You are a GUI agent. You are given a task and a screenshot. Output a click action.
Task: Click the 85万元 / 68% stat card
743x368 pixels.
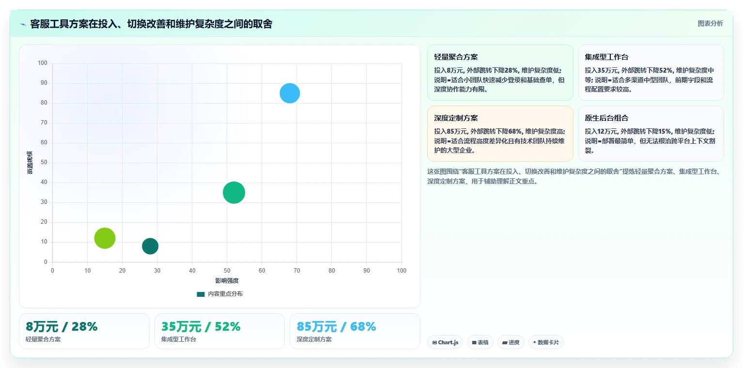pyautogui.click(x=355, y=331)
